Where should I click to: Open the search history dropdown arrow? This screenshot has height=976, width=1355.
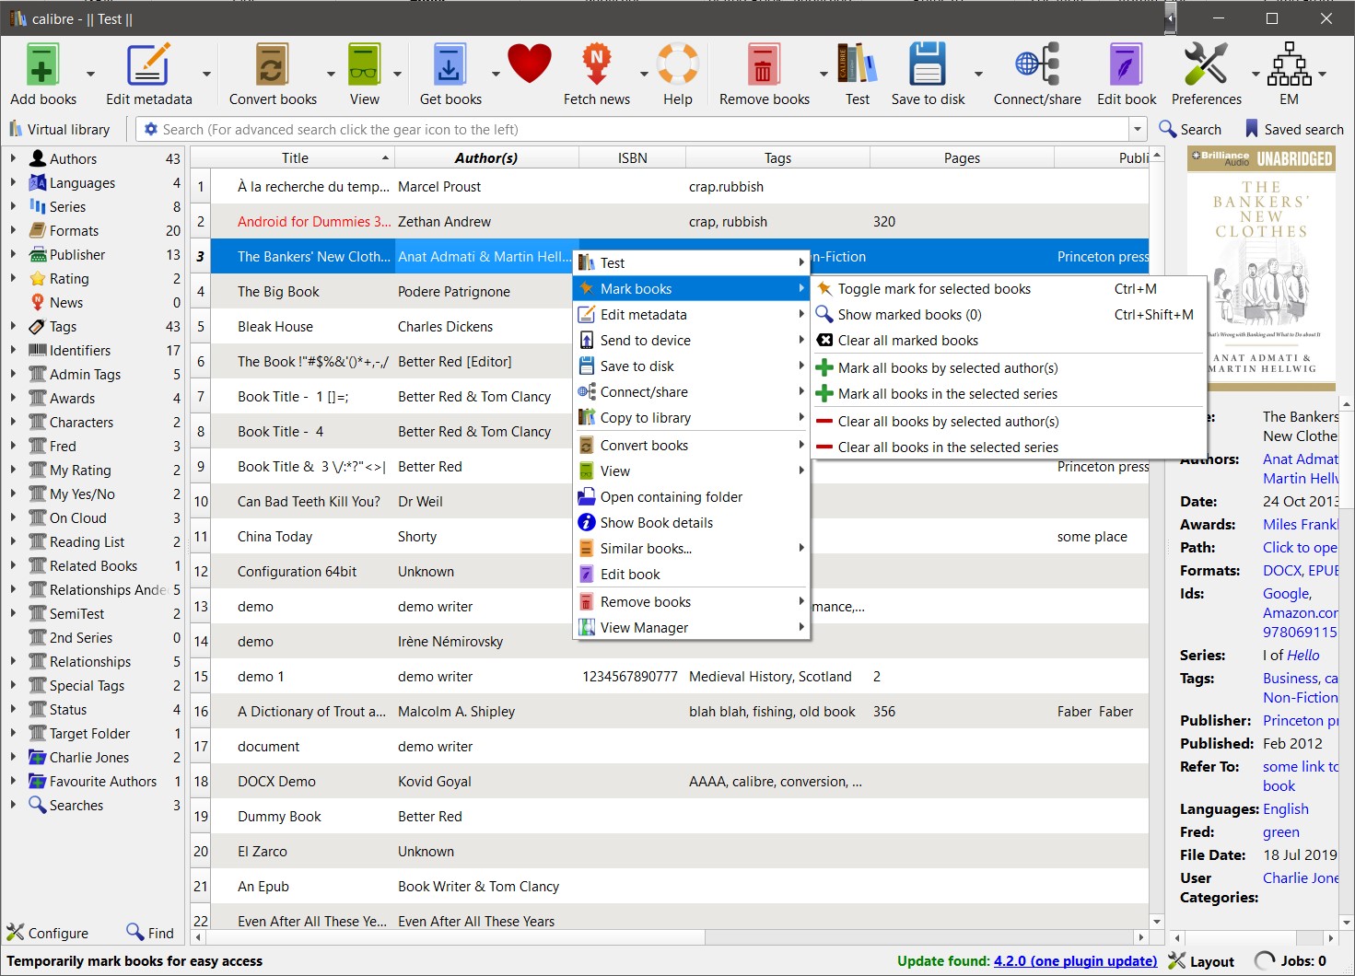pyautogui.click(x=1138, y=130)
